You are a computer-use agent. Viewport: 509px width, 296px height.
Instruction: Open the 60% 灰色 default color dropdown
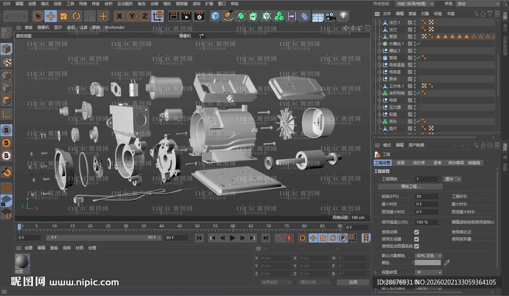point(428,256)
